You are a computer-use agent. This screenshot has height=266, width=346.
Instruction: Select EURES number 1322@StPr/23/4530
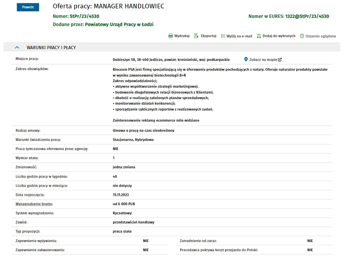tap(307, 16)
